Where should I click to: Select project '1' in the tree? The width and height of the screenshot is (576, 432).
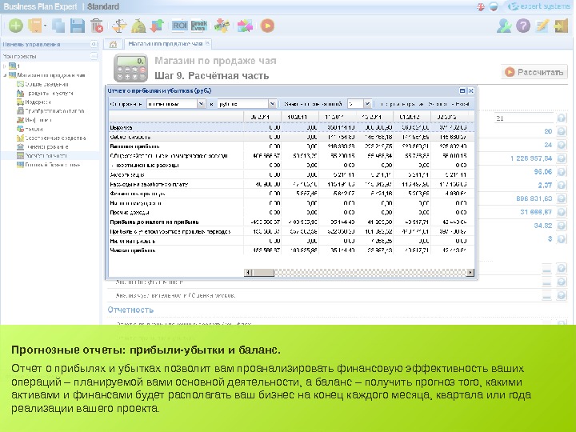pos(14,66)
